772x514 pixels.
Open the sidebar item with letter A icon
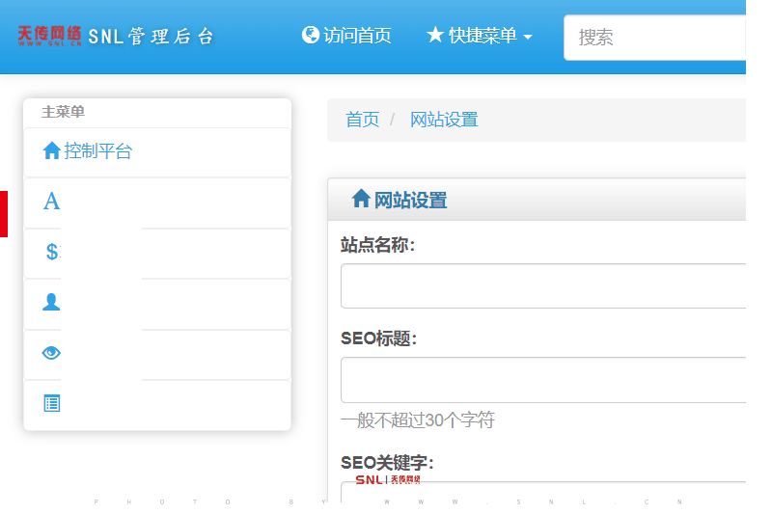[157, 203]
